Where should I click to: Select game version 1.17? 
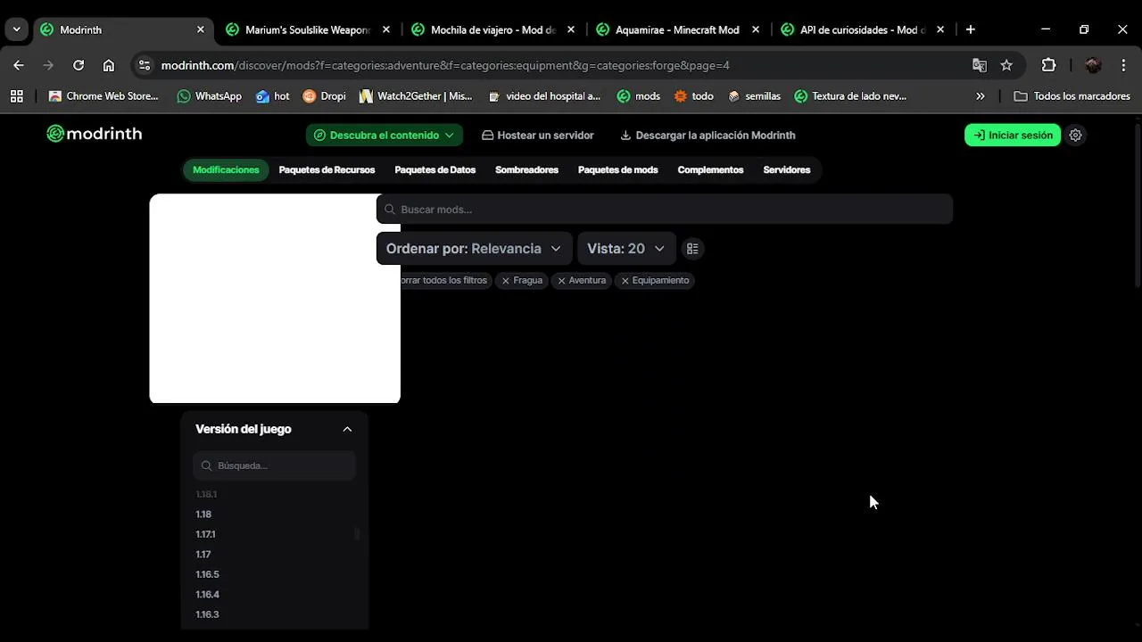pyautogui.click(x=203, y=555)
